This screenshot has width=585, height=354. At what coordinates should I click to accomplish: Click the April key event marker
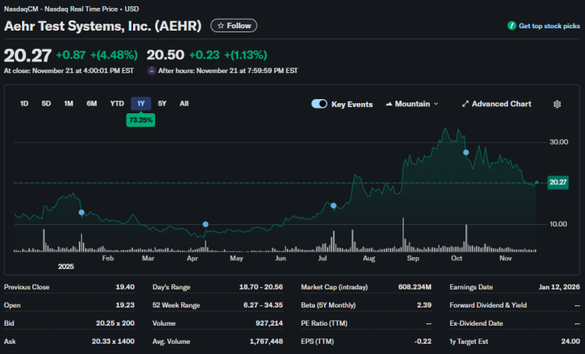205,224
